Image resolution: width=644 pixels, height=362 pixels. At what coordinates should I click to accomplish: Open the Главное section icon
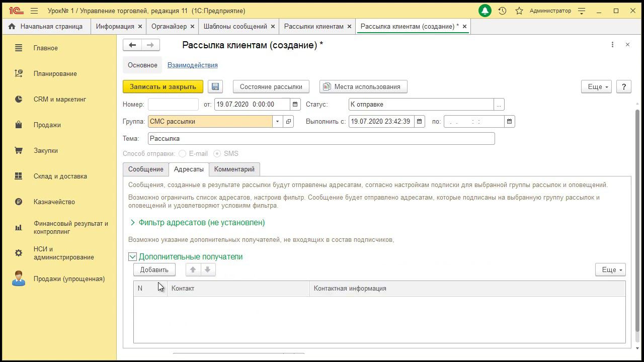[x=19, y=48]
